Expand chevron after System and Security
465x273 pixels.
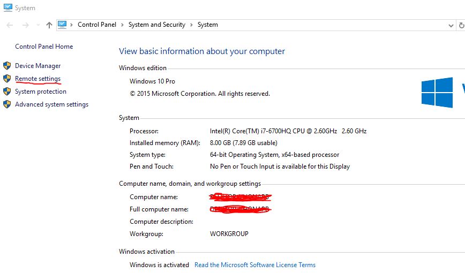coord(191,25)
